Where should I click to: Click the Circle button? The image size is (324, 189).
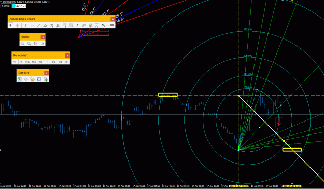6,6
